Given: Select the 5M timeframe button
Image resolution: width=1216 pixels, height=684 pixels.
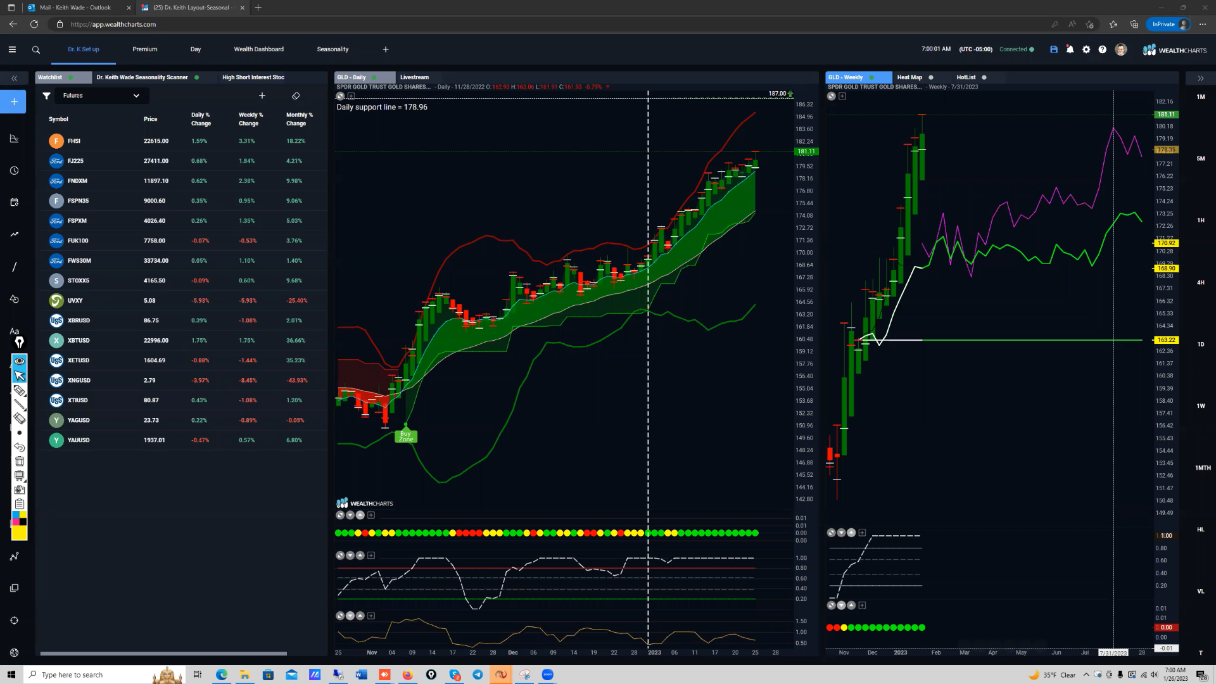Looking at the screenshot, I should [1201, 158].
